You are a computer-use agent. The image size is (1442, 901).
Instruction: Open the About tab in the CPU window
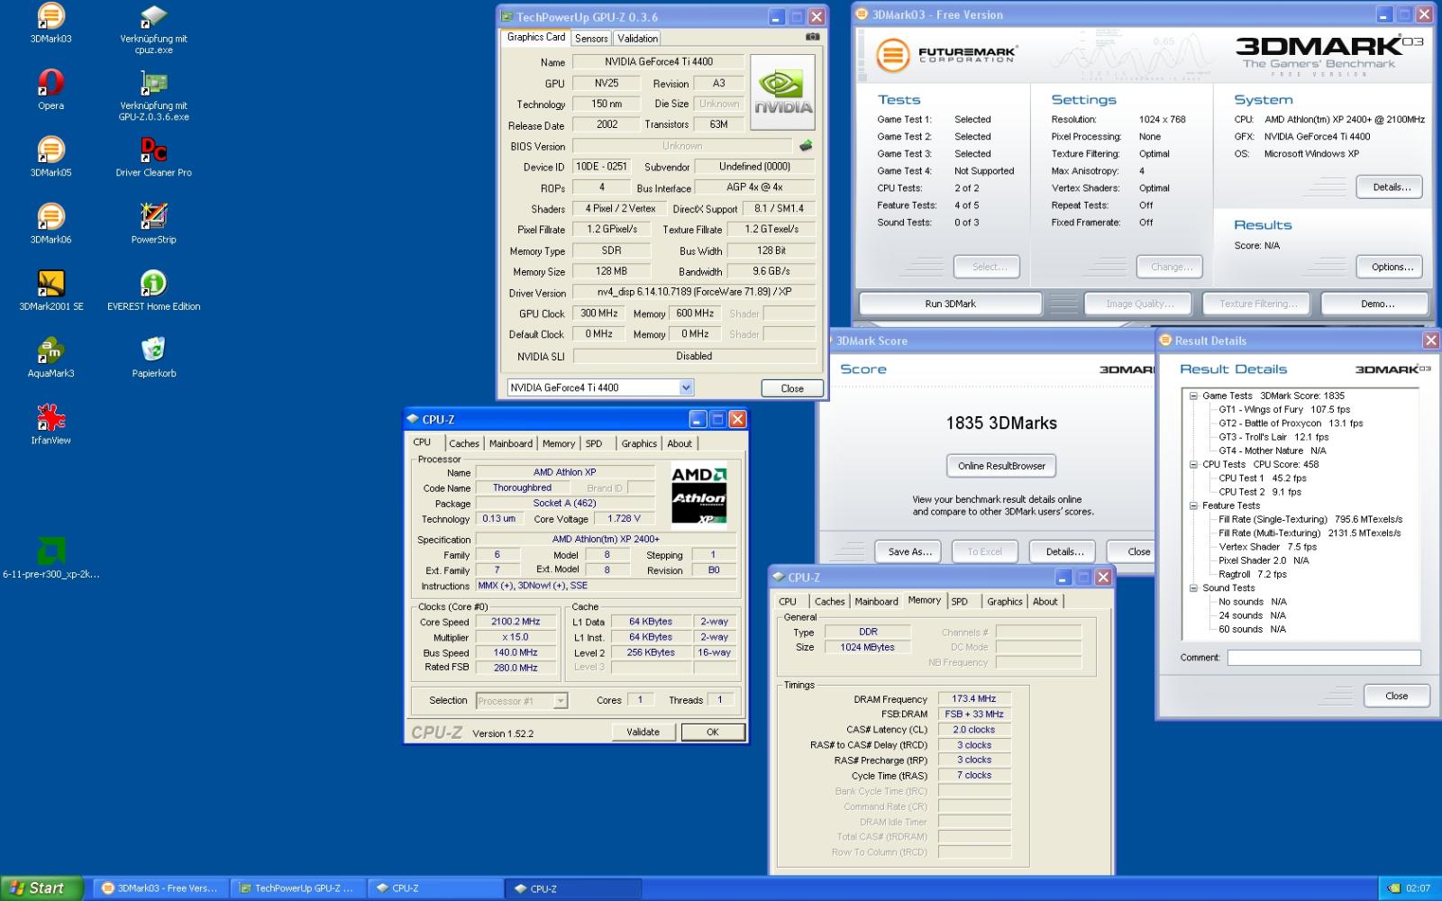tap(680, 443)
